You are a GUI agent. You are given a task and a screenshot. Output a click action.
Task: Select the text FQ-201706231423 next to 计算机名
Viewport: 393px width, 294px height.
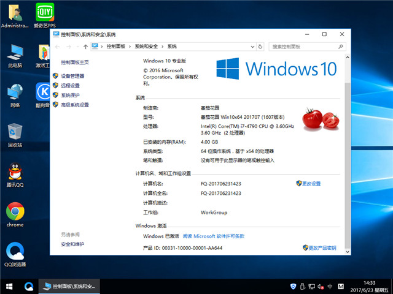[221, 184]
